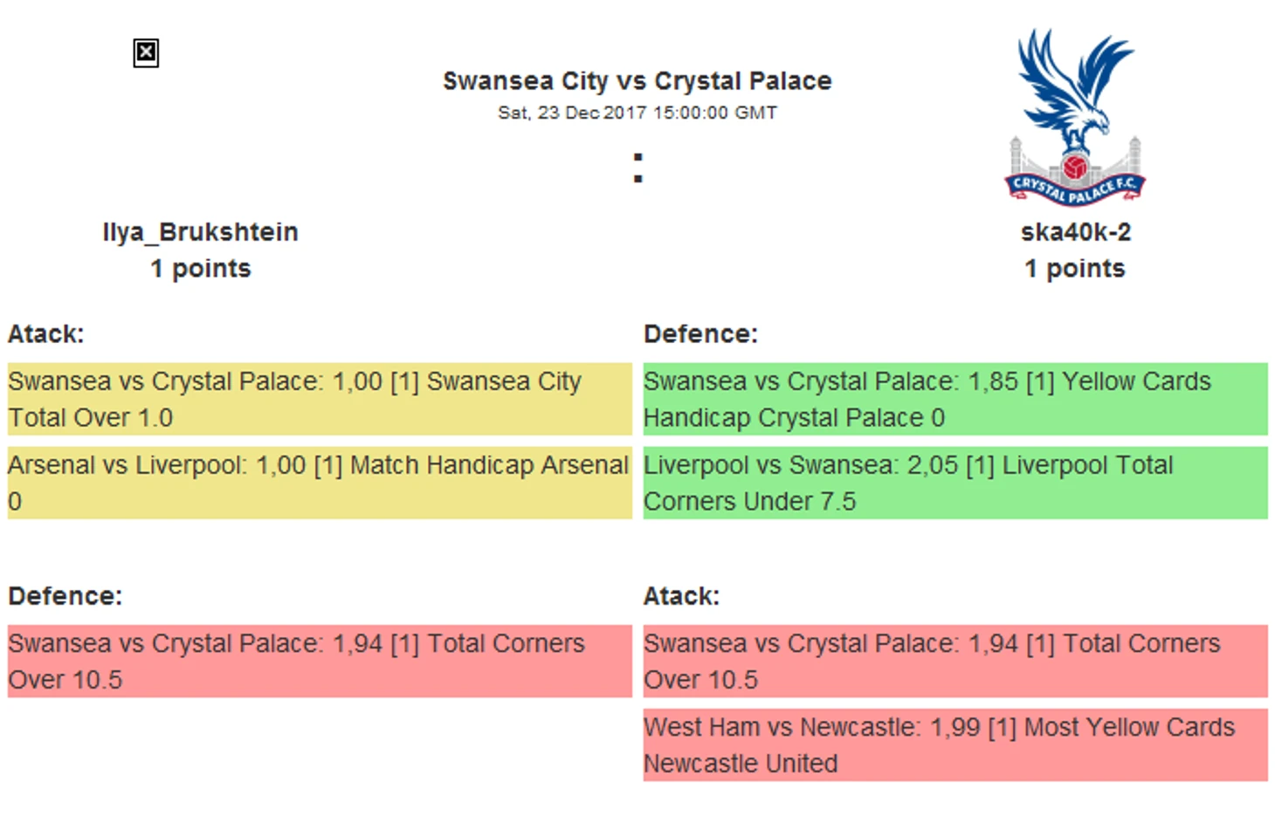
Task: Open the ska40k-2 user profile name
Action: [x=1075, y=232]
